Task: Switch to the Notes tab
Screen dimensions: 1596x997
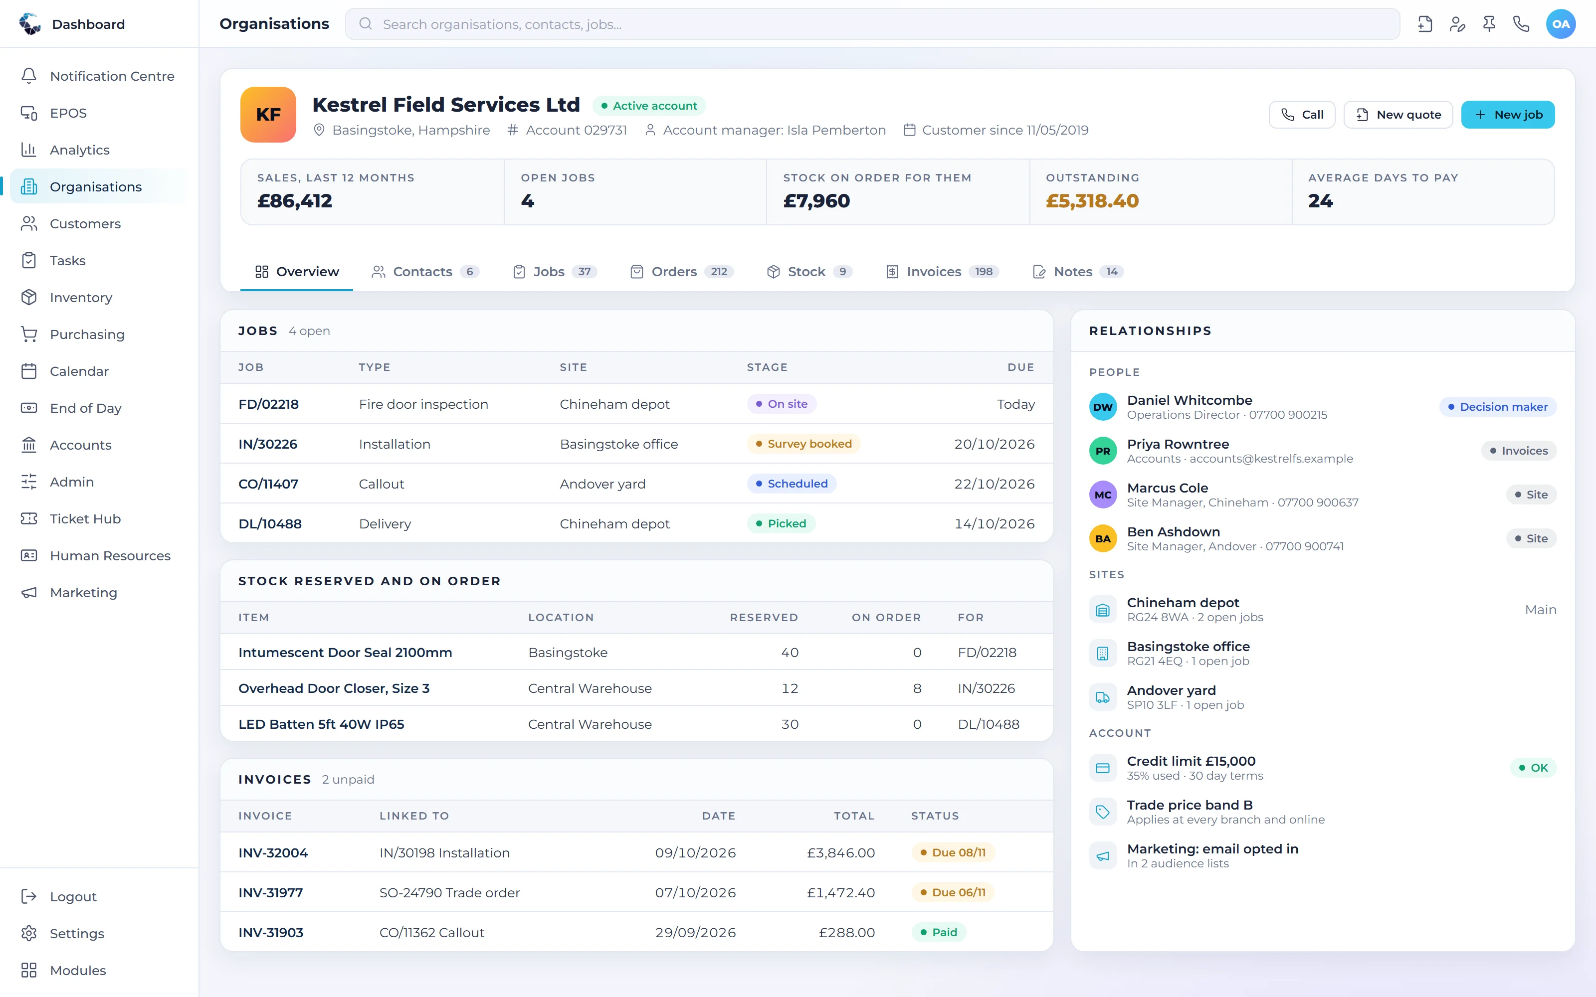Action: pos(1078,272)
